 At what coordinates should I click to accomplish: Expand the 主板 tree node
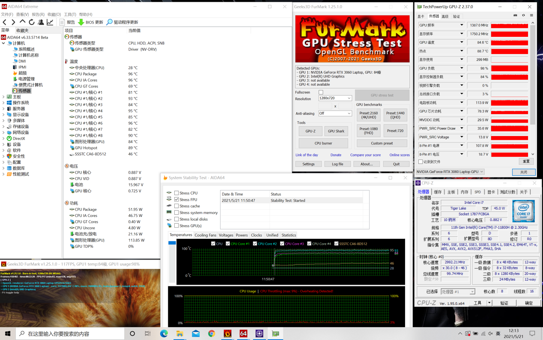(4, 97)
